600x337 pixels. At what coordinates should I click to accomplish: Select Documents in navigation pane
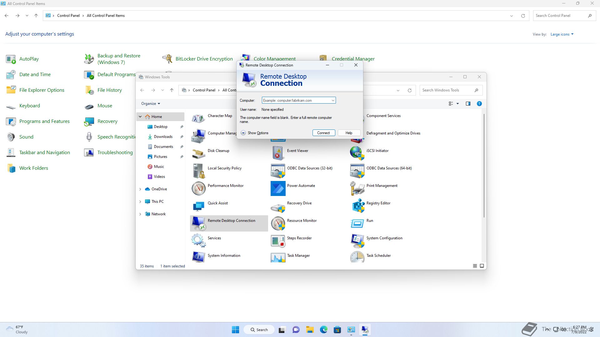coord(163,147)
